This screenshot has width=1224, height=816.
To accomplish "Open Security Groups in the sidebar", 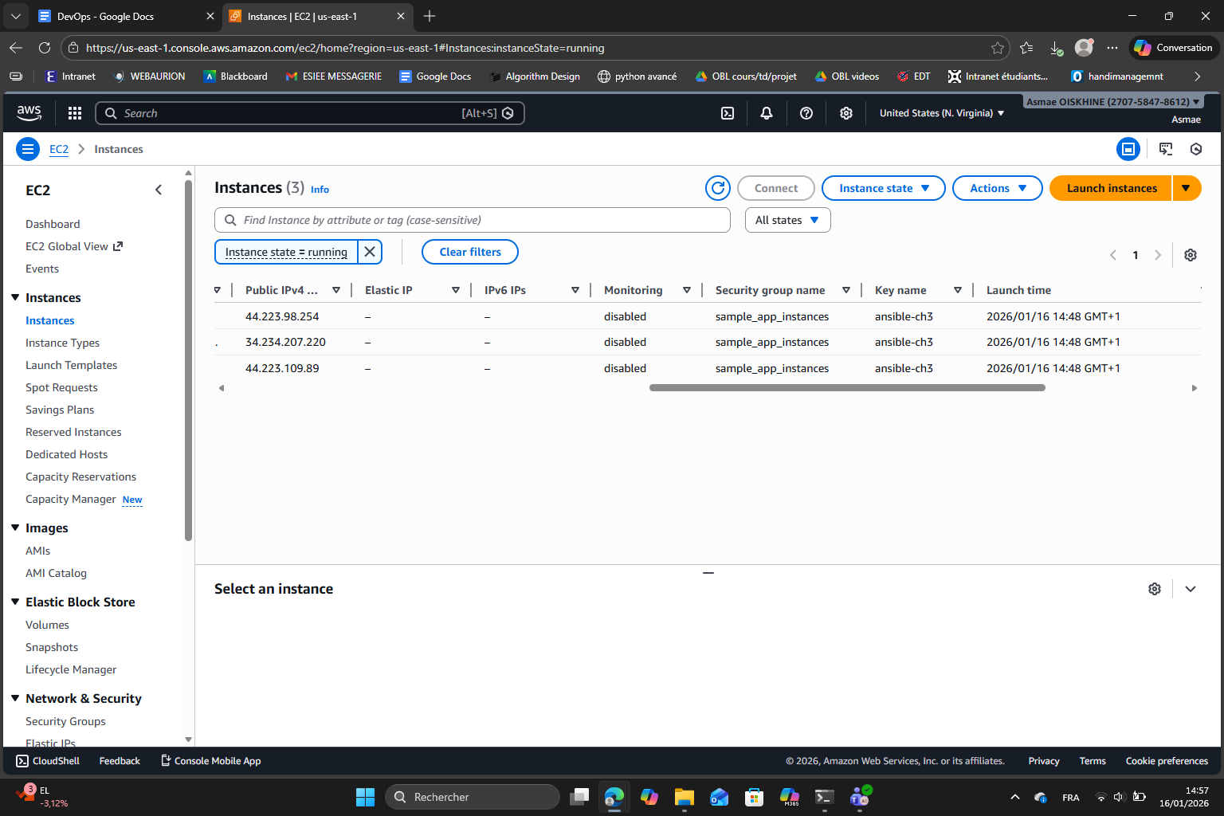I will pos(65,721).
